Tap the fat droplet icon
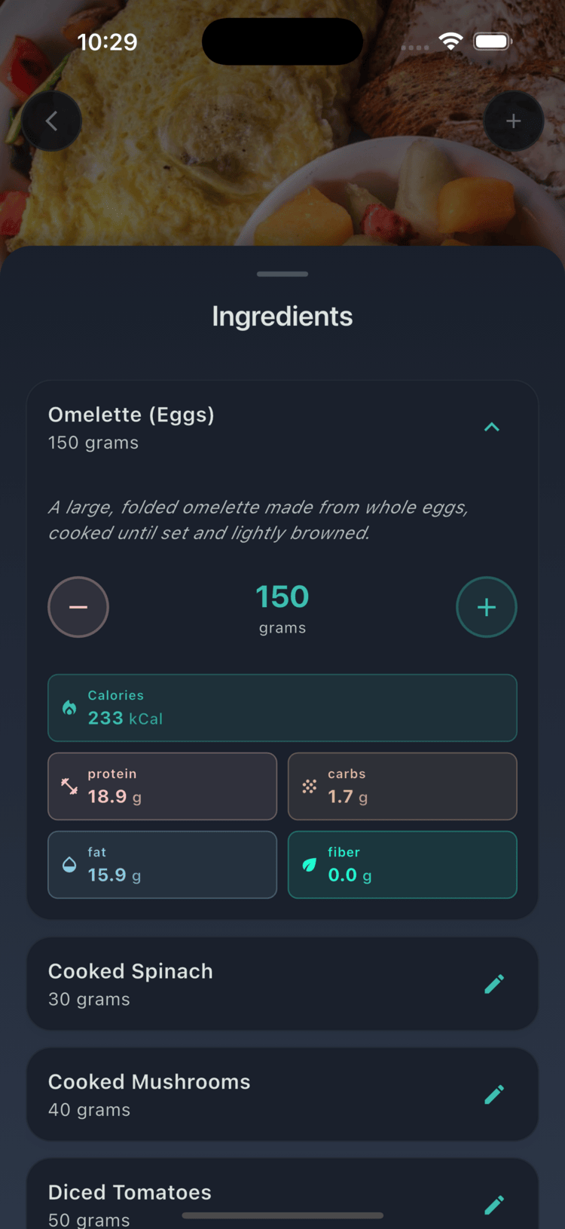 (69, 865)
